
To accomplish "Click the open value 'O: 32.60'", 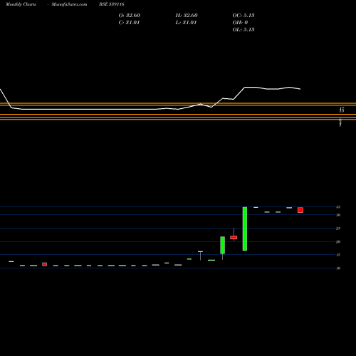I will click(x=130, y=16).
